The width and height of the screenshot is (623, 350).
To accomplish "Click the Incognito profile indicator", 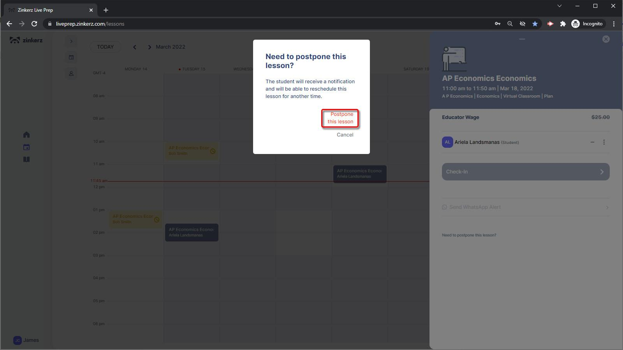I will point(587,24).
